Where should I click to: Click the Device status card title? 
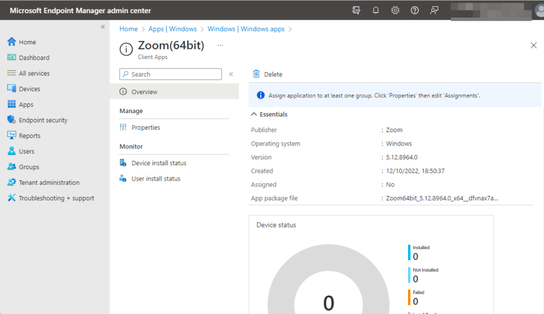[x=276, y=225]
